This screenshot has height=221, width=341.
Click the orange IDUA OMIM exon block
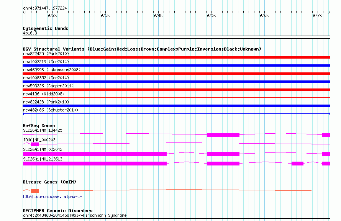tap(35, 191)
